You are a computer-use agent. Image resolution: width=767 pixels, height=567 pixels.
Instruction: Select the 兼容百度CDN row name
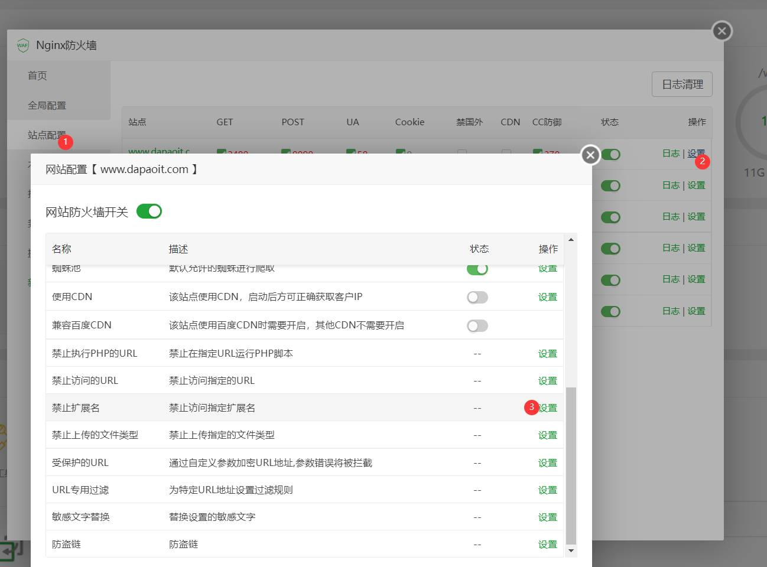click(x=82, y=325)
